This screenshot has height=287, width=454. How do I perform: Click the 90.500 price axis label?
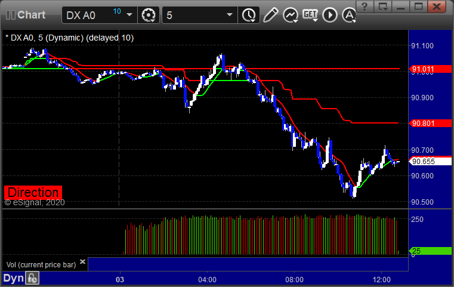[422, 202]
